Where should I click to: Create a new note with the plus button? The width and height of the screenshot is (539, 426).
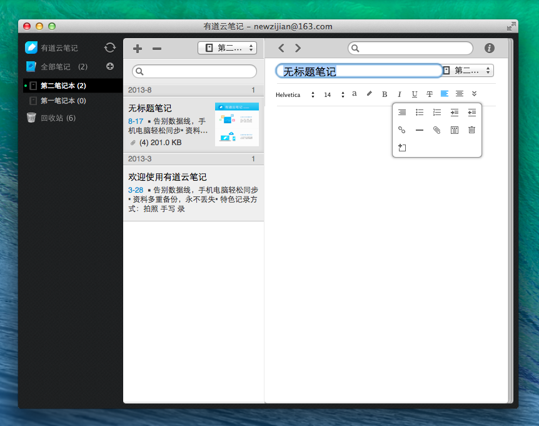pos(138,49)
